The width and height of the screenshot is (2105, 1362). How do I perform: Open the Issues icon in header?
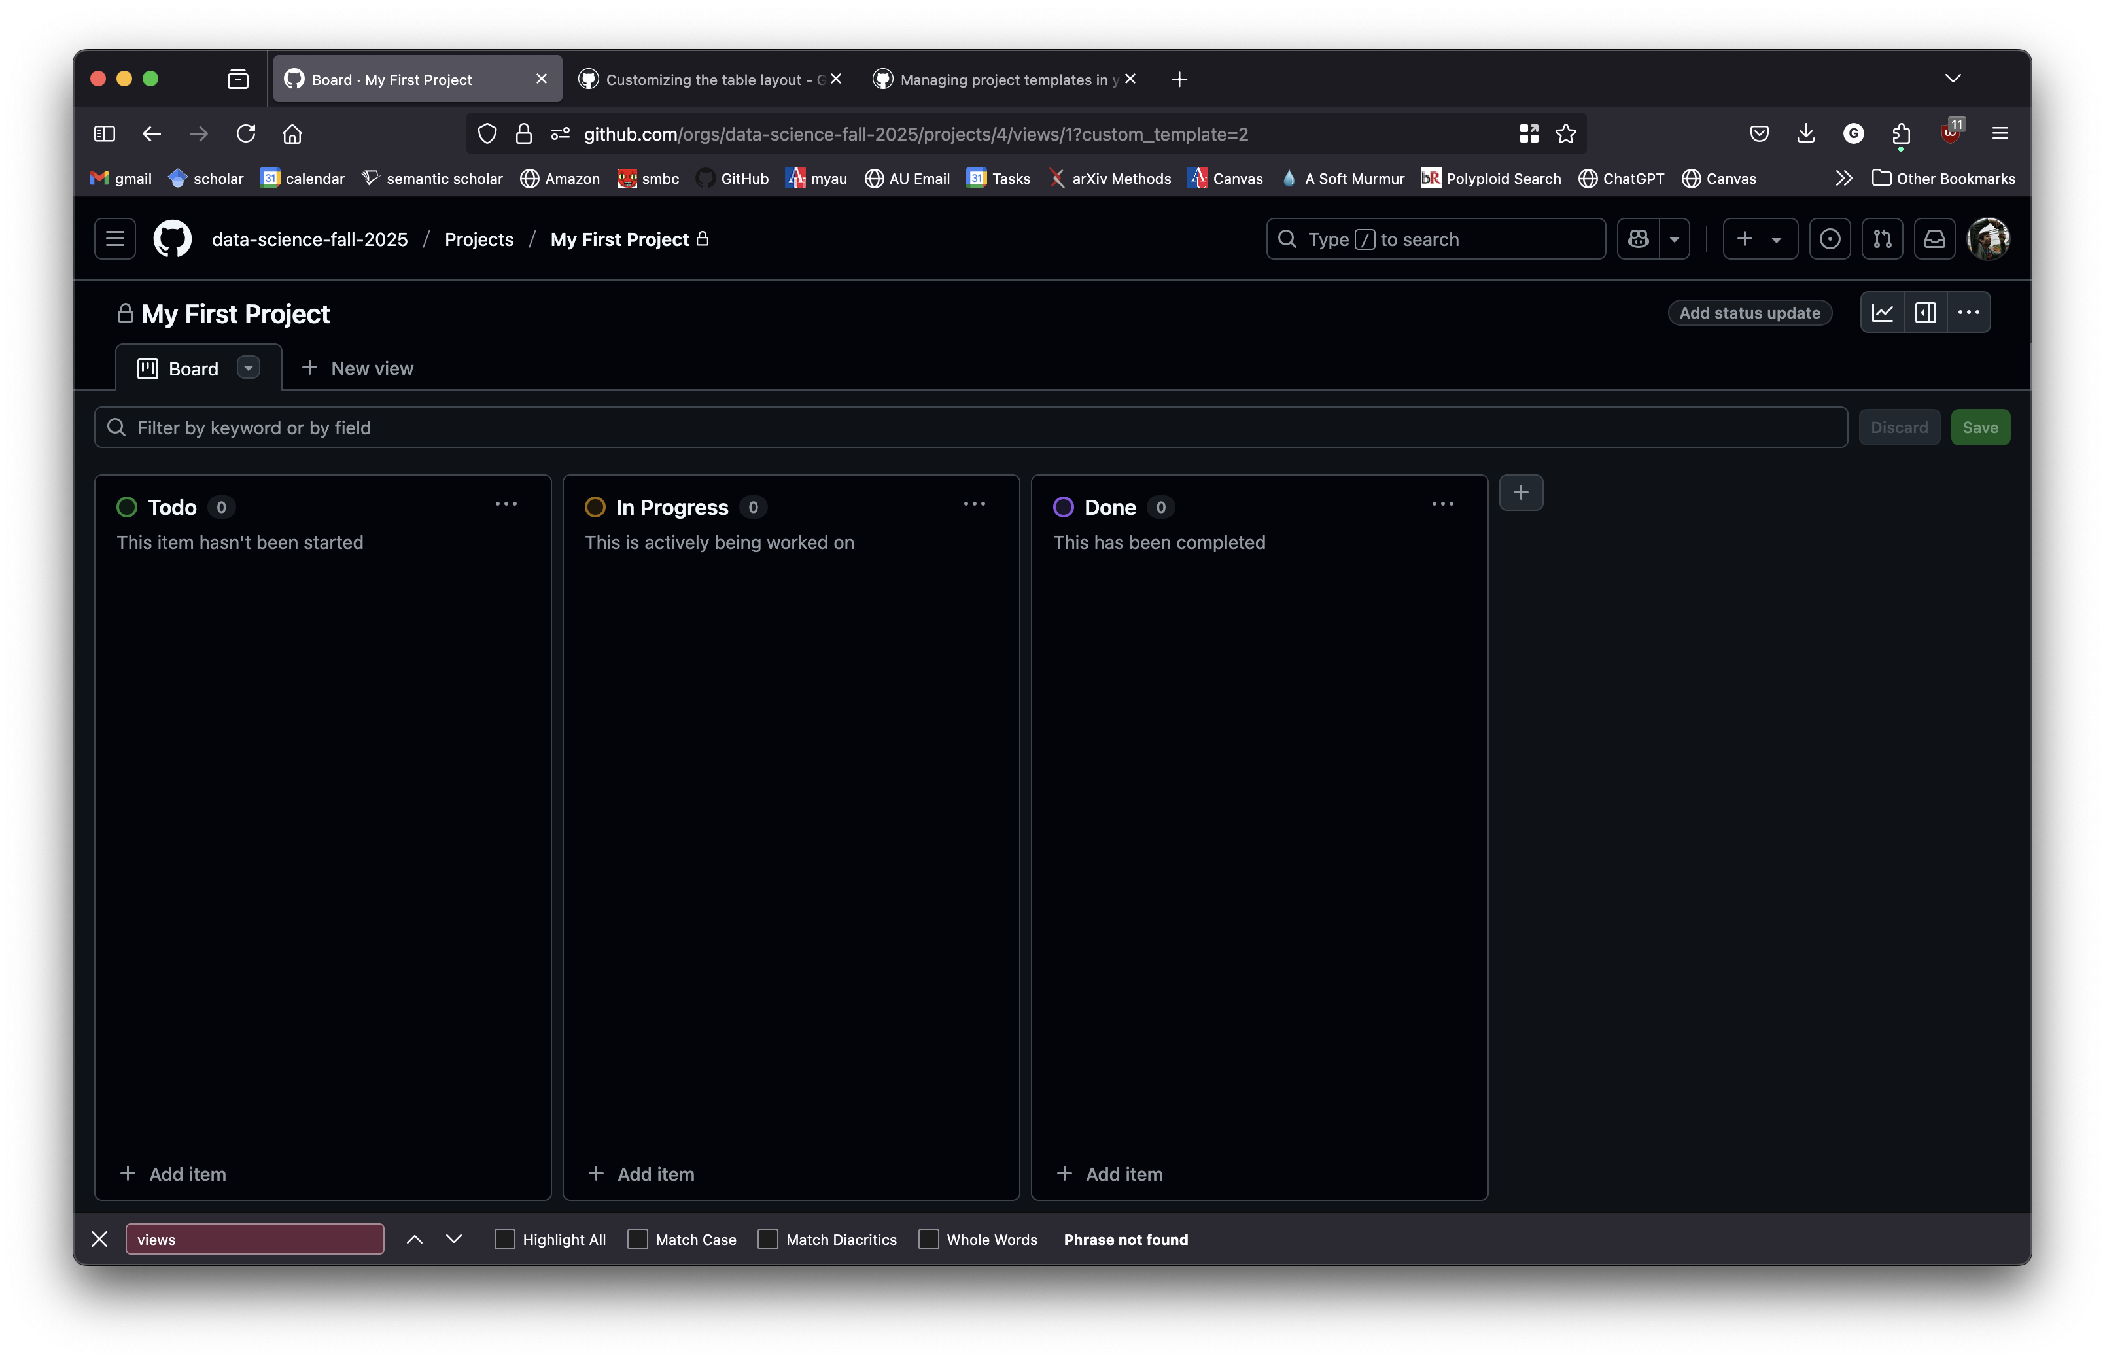pyautogui.click(x=1830, y=239)
